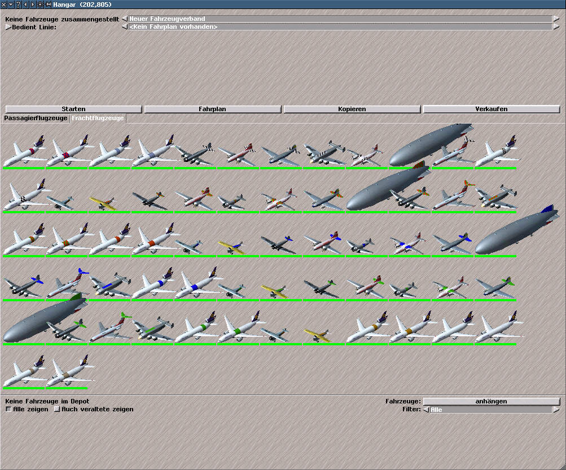
Task: Enable the 'Alle zeigen' checkbox
Action: point(8,409)
